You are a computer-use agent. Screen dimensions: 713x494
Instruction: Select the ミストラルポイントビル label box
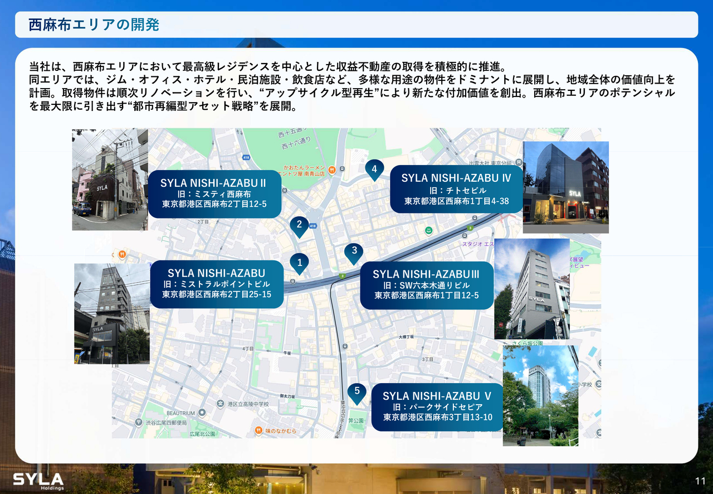(x=217, y=284)
